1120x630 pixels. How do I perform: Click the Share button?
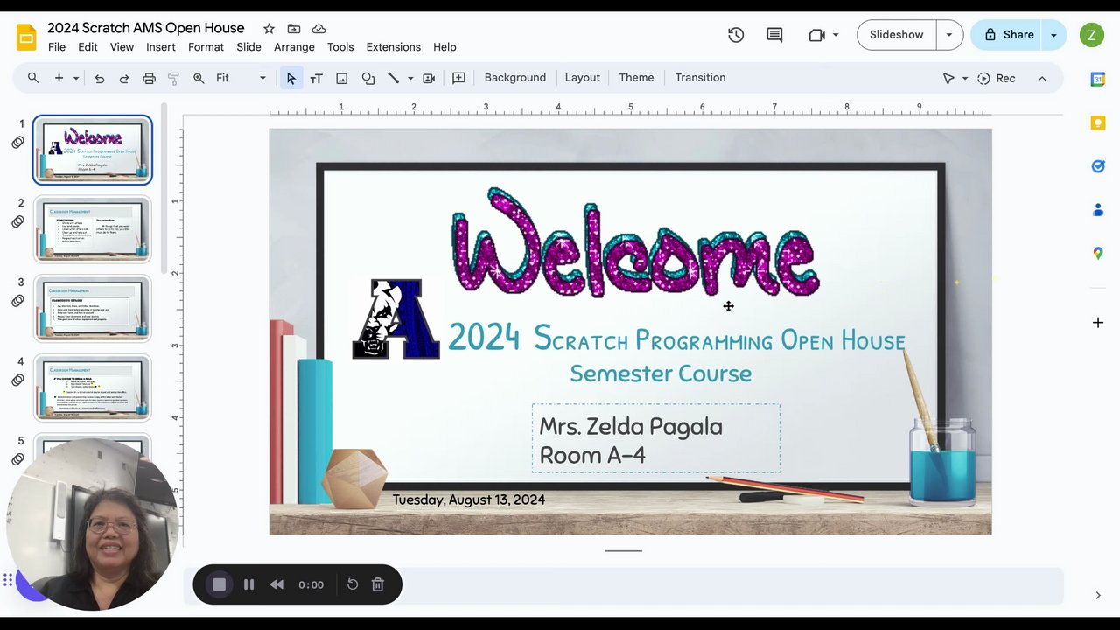click(1008, 35)
